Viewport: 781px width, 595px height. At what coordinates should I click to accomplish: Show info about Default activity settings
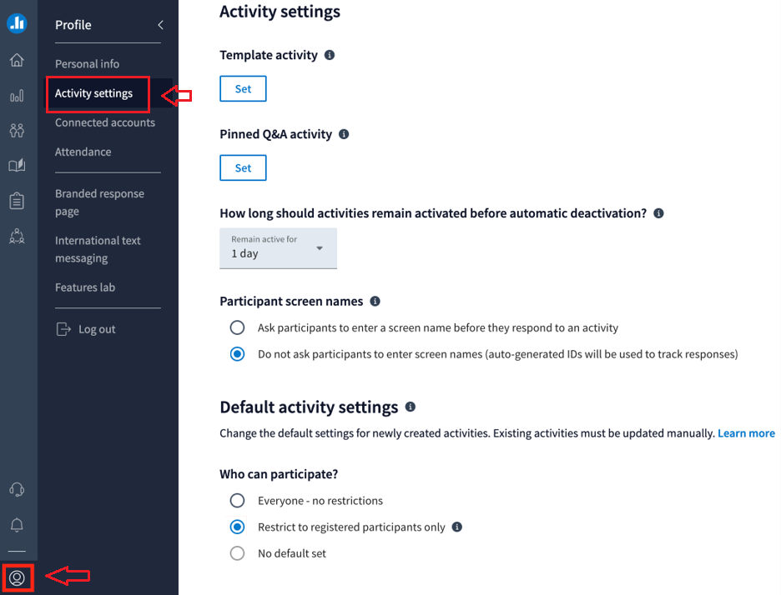(x=411, y=407)
